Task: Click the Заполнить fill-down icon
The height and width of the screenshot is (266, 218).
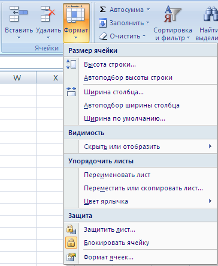Action: tap(102, 23)
